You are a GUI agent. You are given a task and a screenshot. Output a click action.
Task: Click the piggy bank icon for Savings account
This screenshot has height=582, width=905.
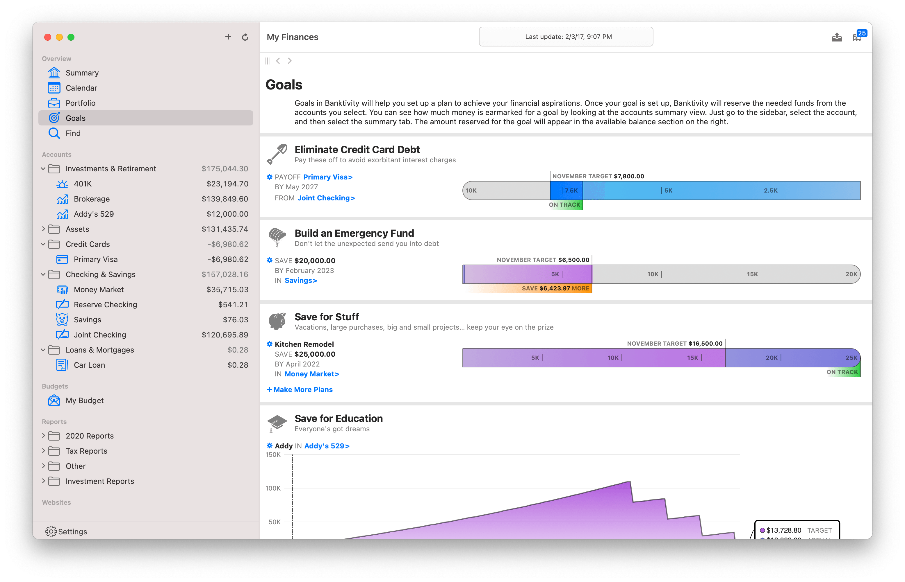[62, 319]
